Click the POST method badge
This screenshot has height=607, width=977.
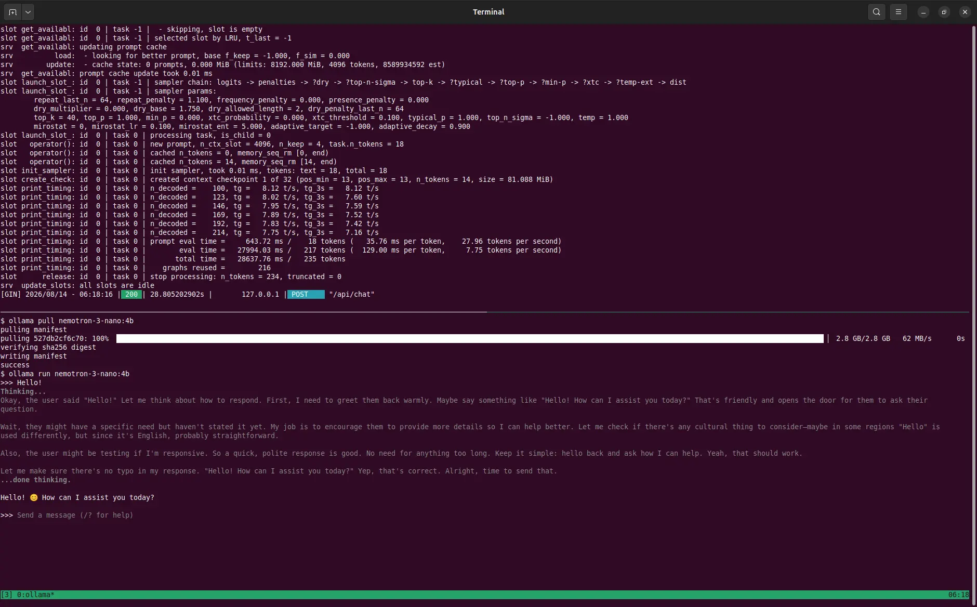pyautogui.click(x=306, y=294)
